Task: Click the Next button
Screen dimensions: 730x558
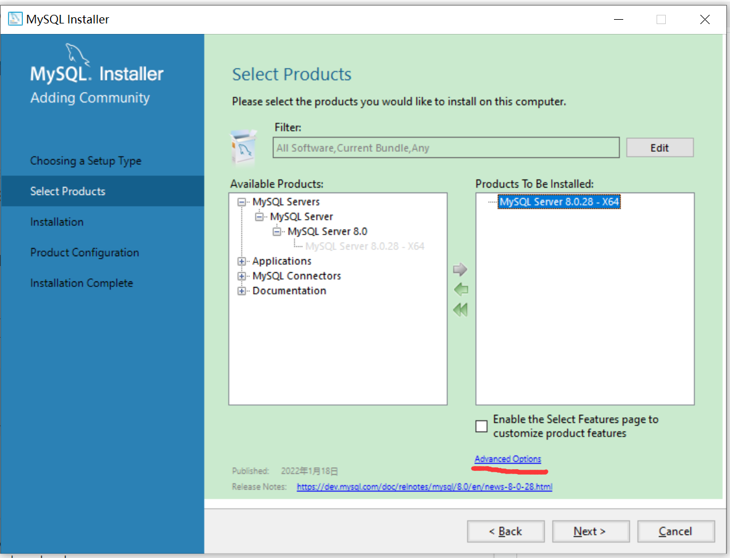Action: click(x=591, y=531)
